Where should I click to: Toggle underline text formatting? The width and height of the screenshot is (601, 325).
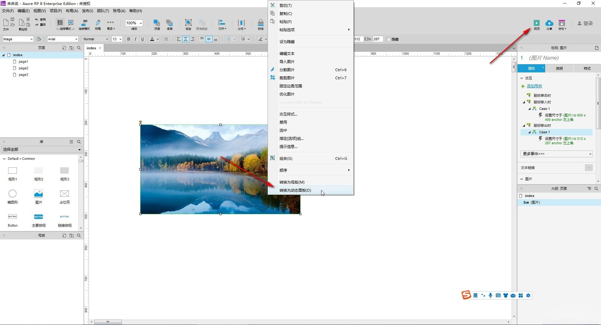(143, 39)
